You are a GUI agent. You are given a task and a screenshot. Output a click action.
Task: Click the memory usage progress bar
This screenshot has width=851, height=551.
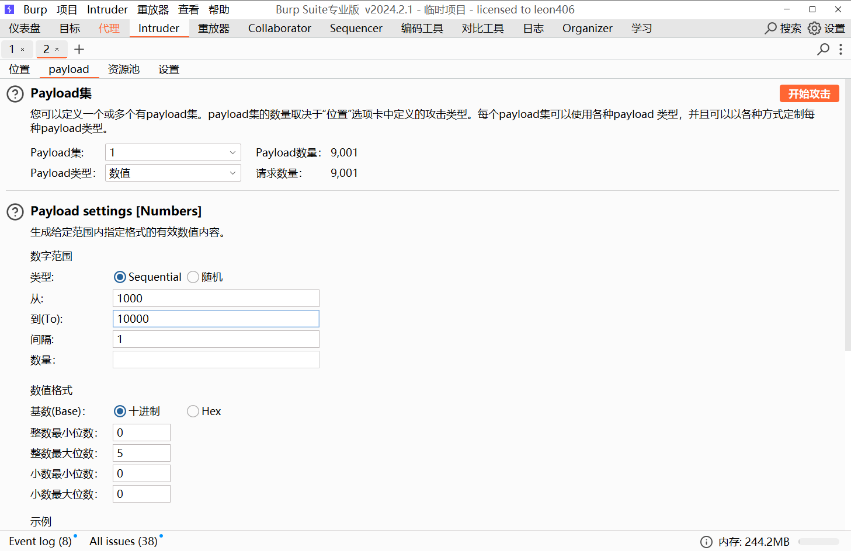818,542
